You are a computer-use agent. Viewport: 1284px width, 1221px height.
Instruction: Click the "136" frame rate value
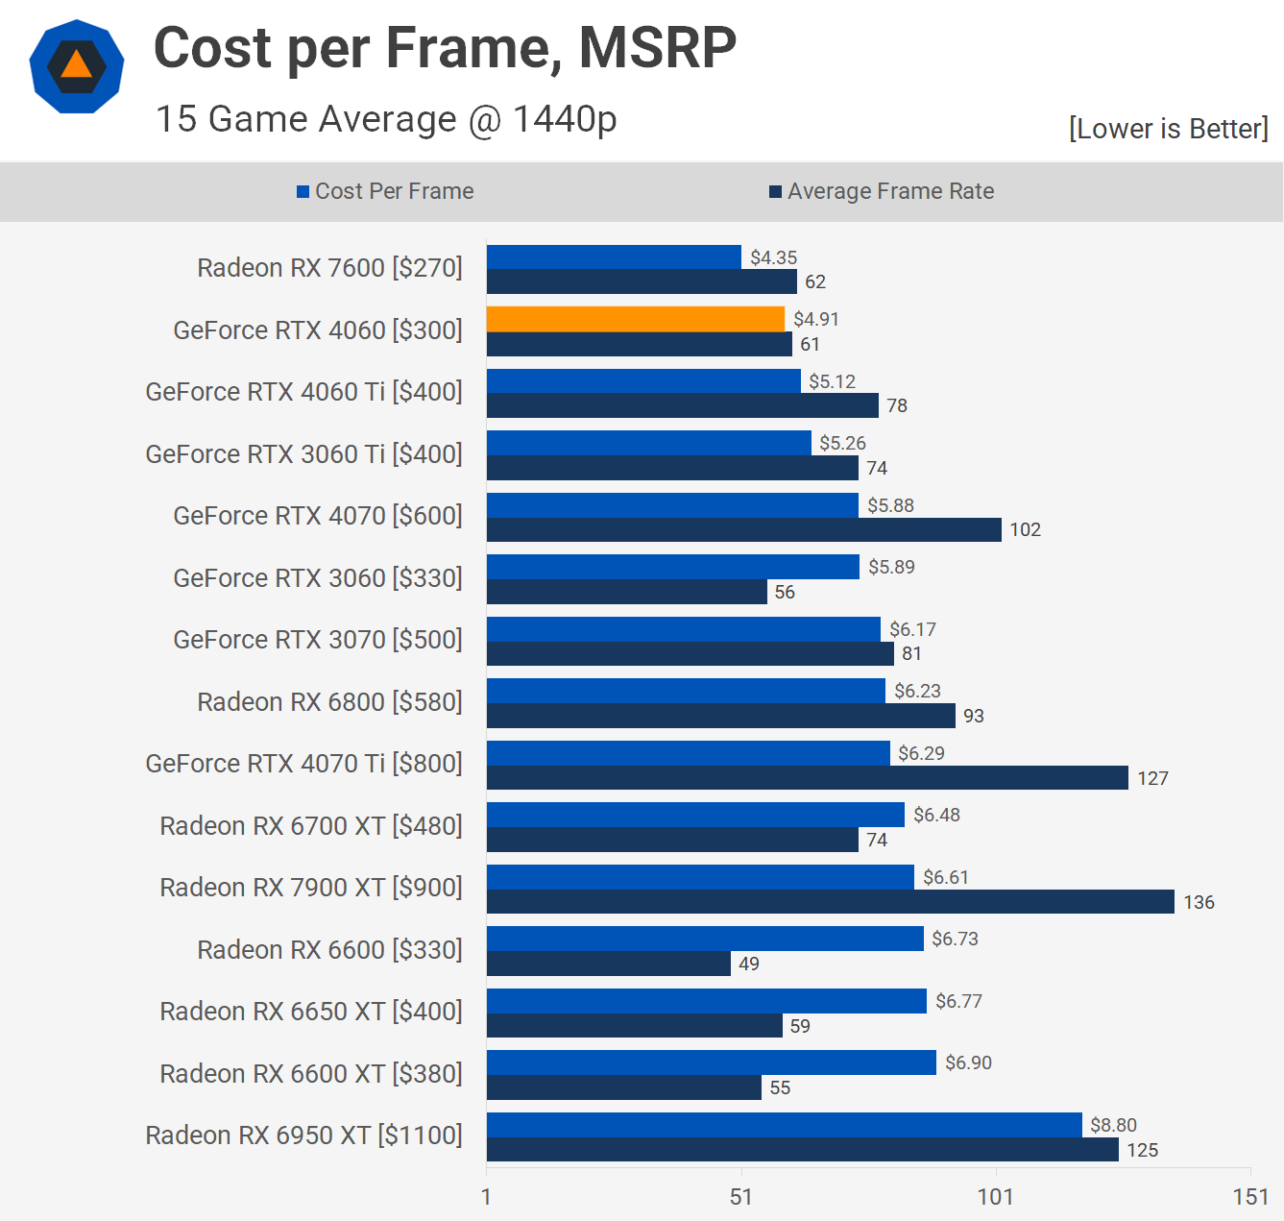click(1199, 902)
